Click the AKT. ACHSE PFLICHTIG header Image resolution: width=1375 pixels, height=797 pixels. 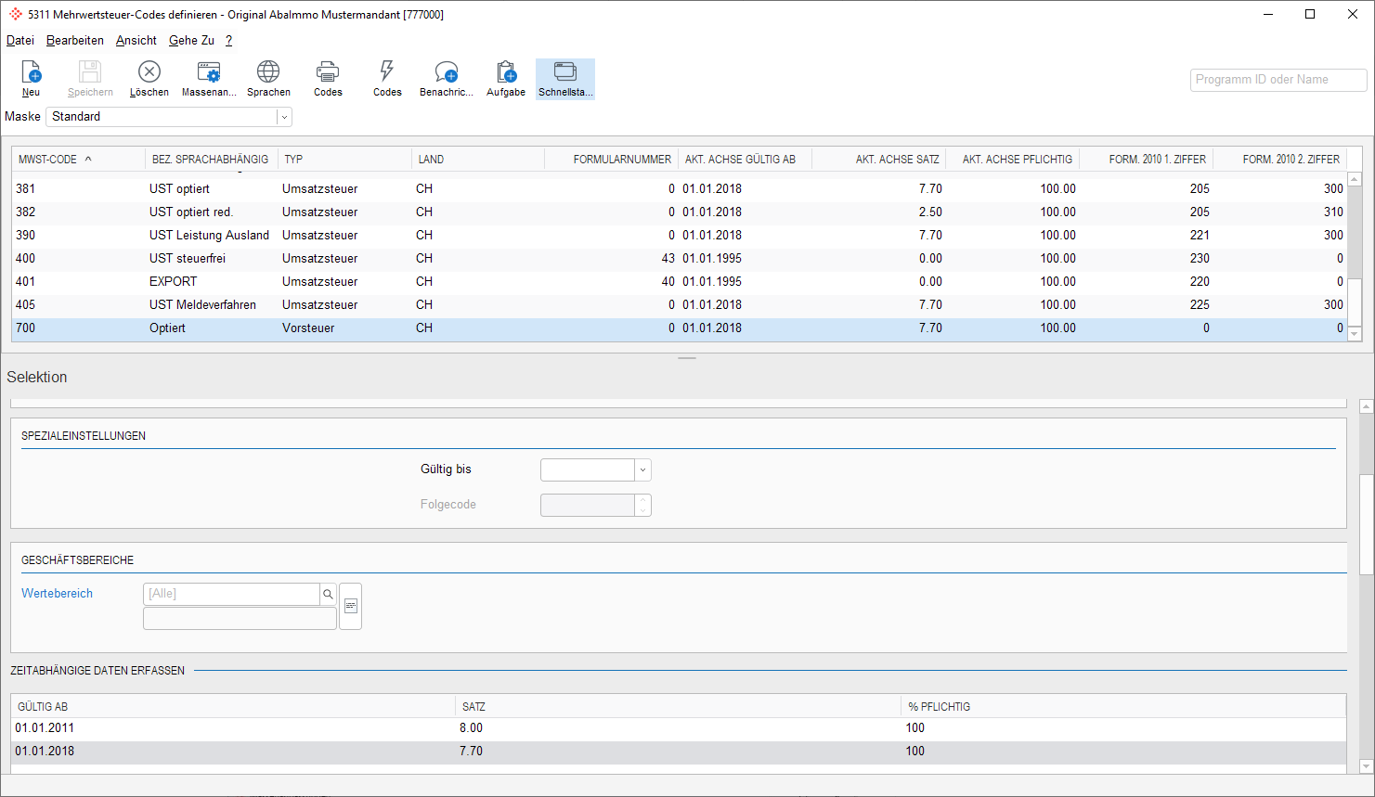1013,160
